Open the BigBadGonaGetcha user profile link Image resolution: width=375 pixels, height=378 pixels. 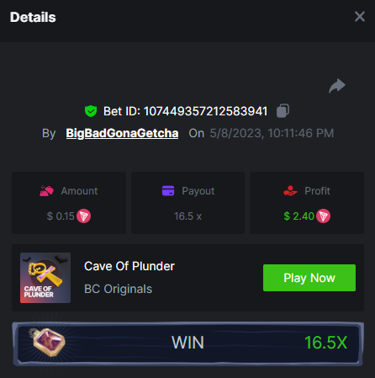click(x=122, y=133)
